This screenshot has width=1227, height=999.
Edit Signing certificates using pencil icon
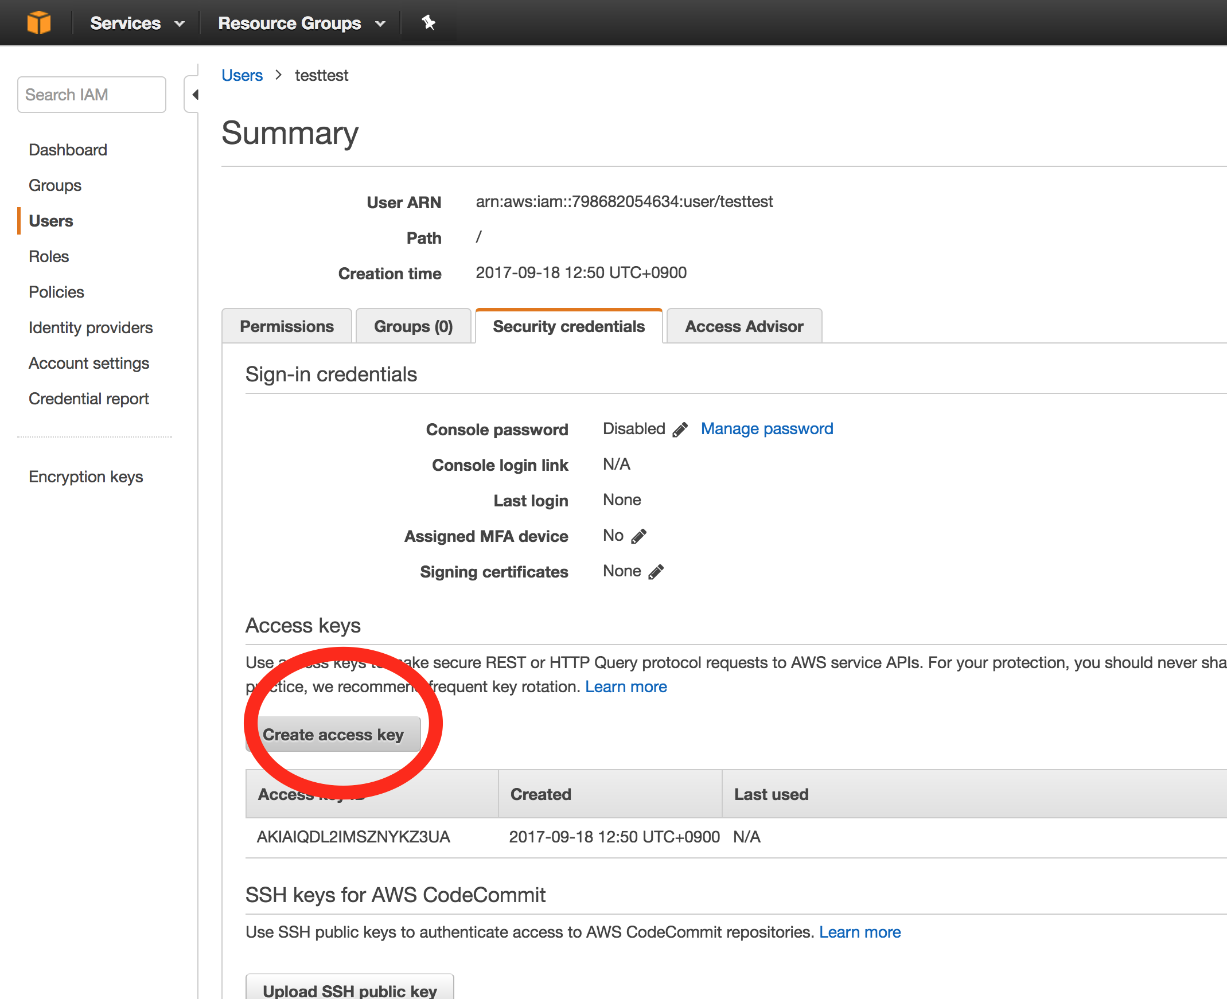656,571
